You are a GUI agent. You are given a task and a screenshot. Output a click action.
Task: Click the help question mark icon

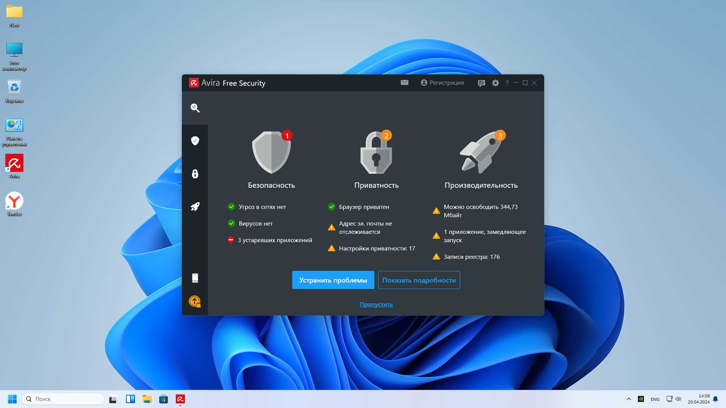click(507, 83)
